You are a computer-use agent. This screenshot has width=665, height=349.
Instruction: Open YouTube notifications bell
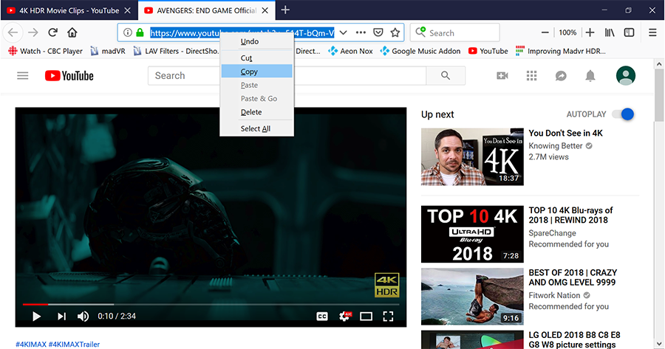[590, 76]
